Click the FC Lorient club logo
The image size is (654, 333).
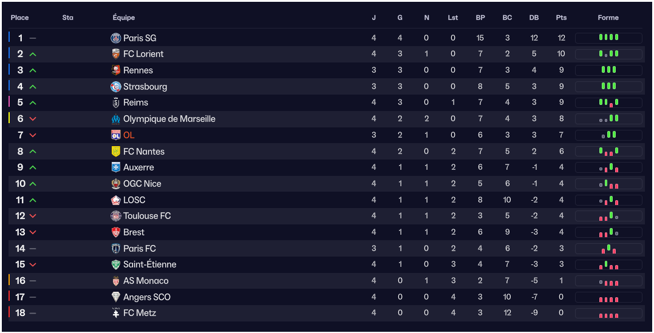(116, 54)
